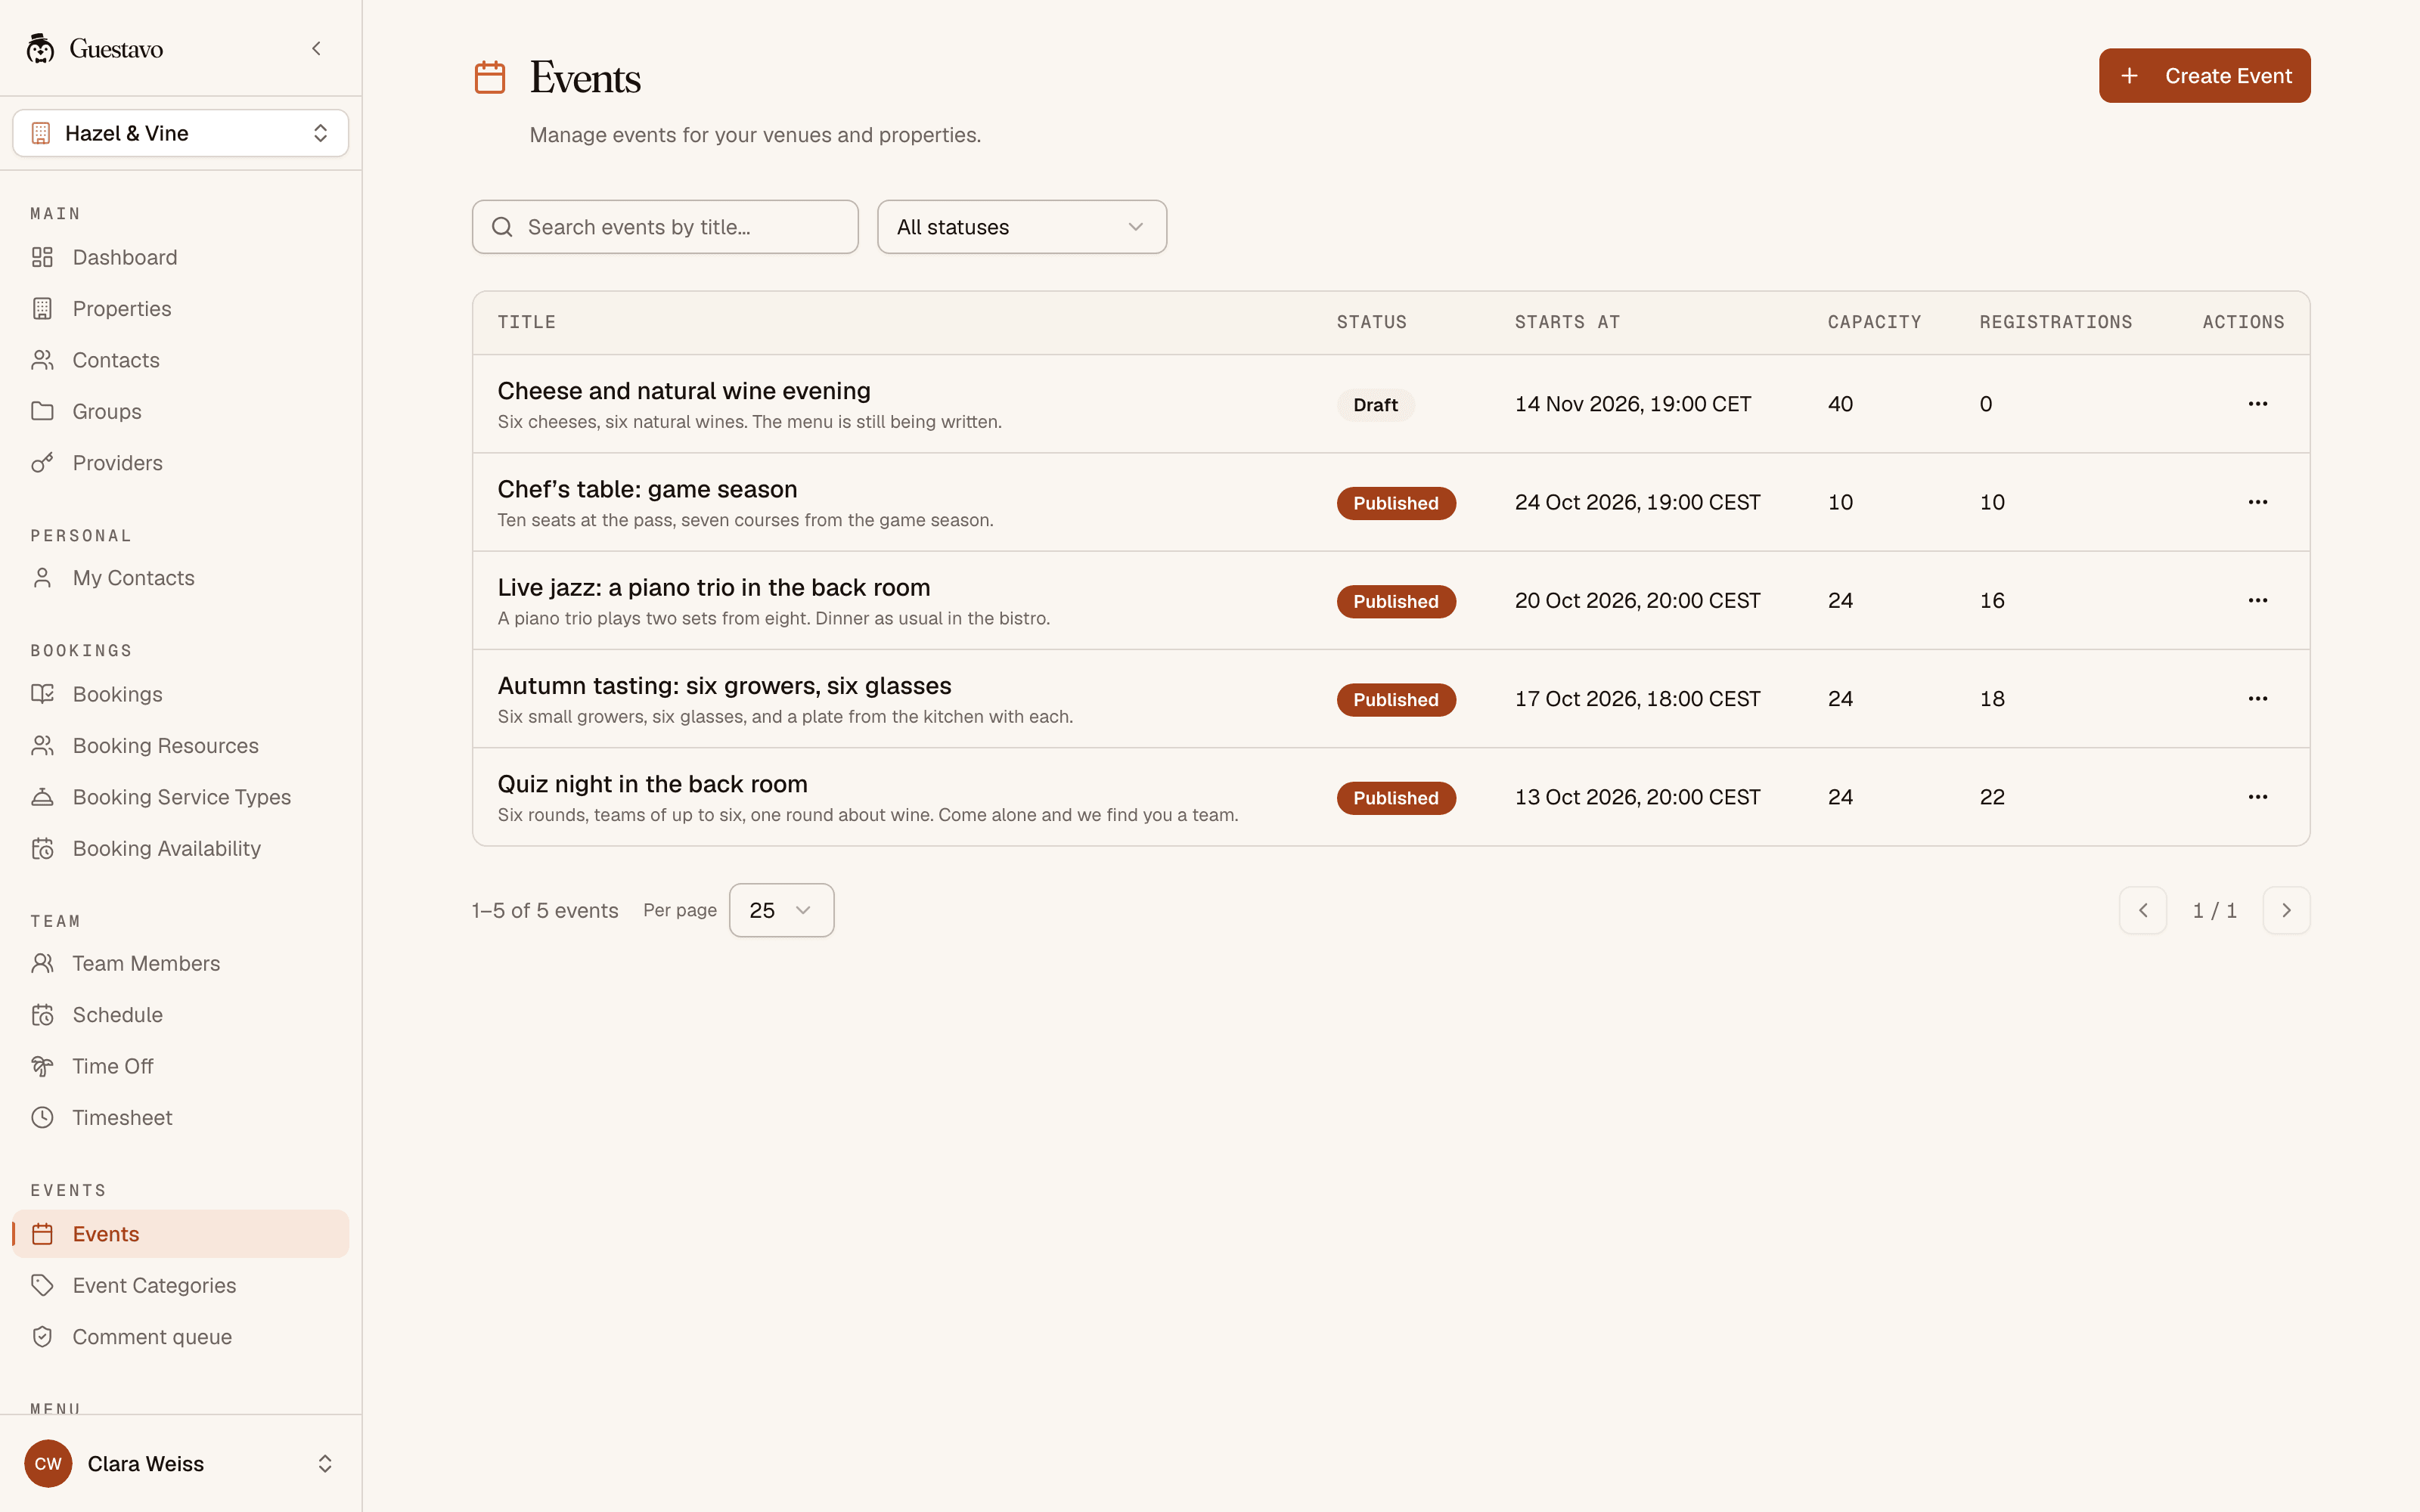Click "14 Nov 2026, 19:00 CET" date cell

point(1633,404)
